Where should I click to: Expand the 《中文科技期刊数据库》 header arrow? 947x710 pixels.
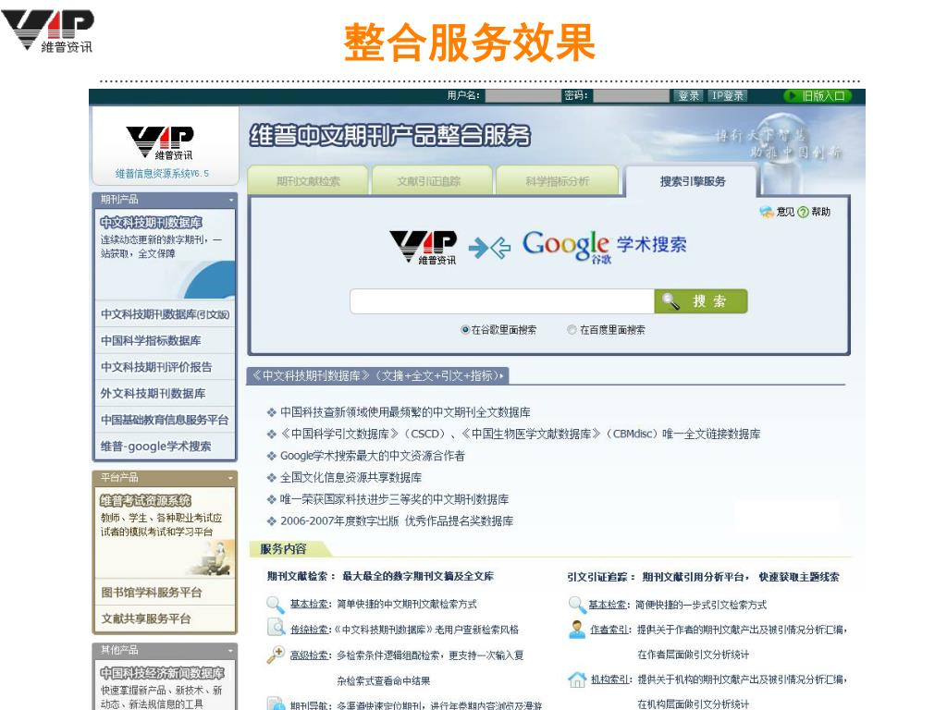[501, 376]
